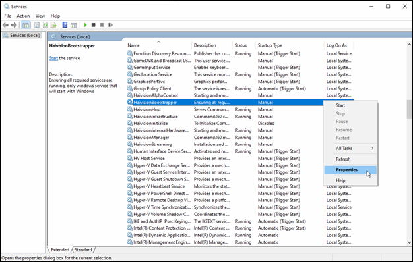
Task: Click the toolbar Back arrow icon
Action: point(5,25)
